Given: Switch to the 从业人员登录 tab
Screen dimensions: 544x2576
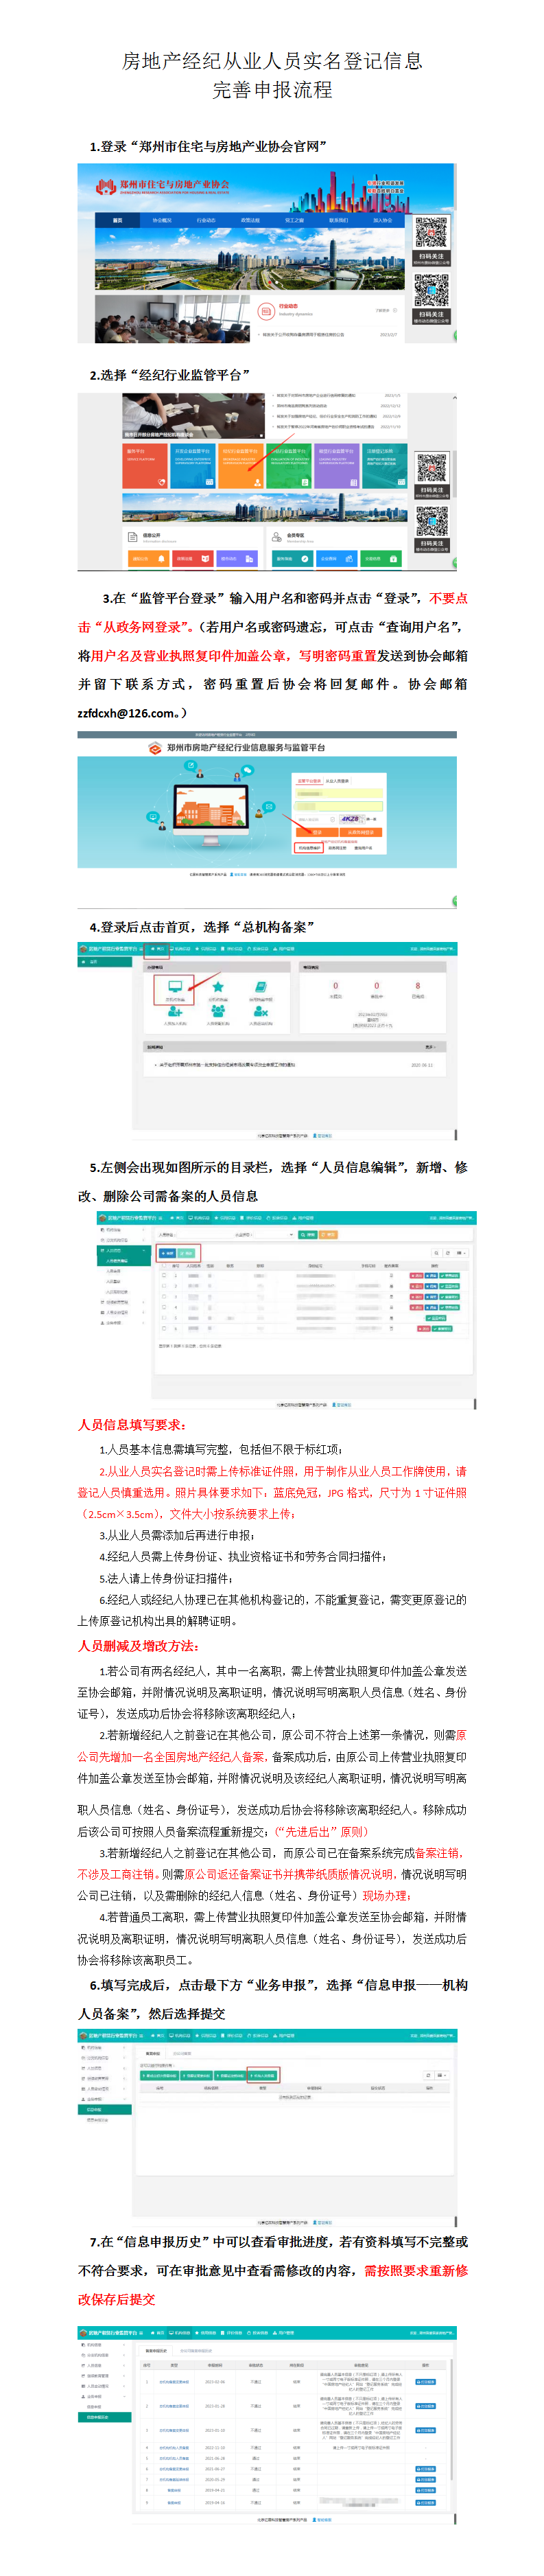Looking at the screenshot, I should pos(337,781).
